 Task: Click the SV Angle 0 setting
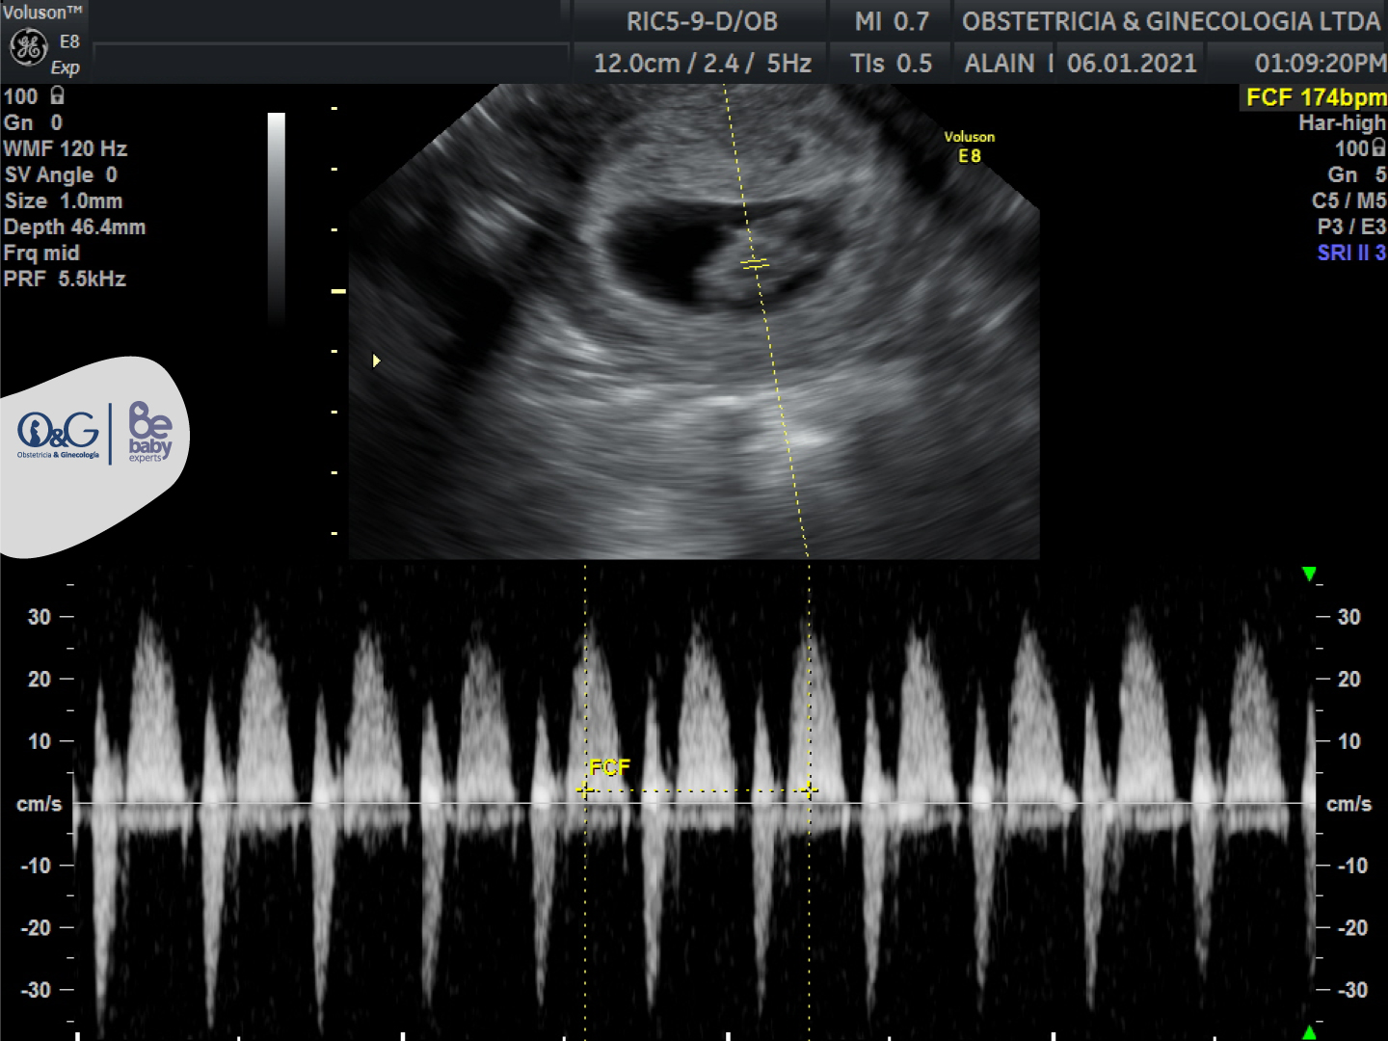pos(61,174)
